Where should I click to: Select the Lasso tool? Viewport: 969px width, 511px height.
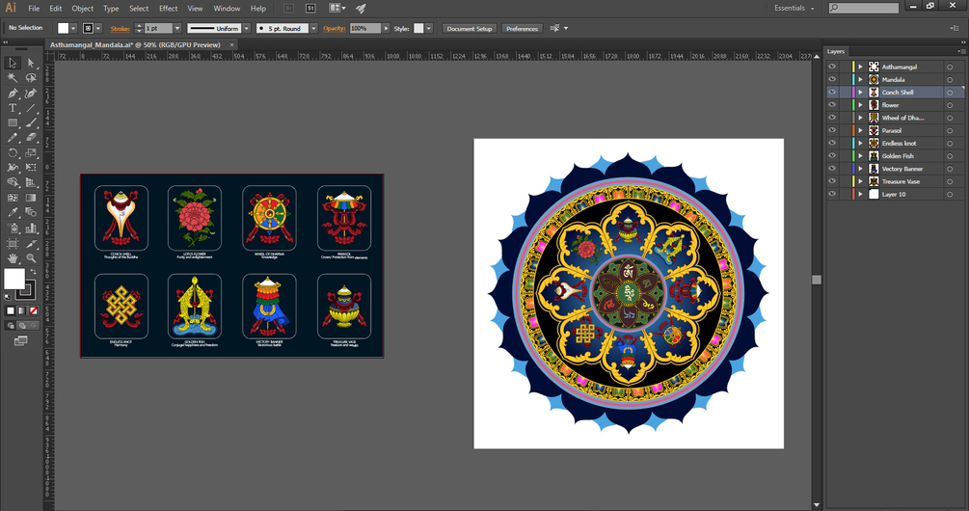[30, 78]
